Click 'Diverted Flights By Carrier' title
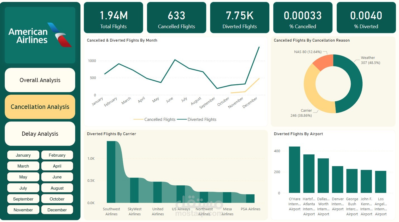Viewport: 399px width, 222px height. pos(111,134)
